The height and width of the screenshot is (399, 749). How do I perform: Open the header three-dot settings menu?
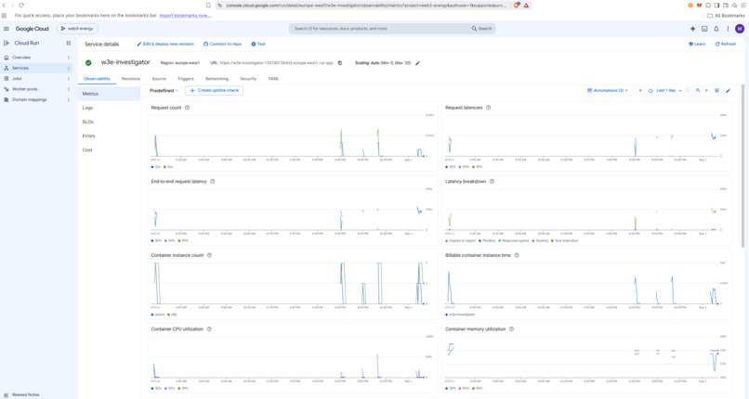728,29
